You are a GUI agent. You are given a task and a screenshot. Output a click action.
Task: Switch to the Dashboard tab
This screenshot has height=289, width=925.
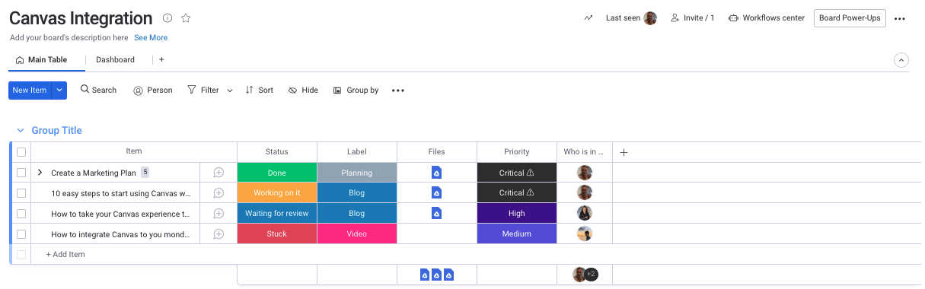pyautogui.click(x=115, y=59)
